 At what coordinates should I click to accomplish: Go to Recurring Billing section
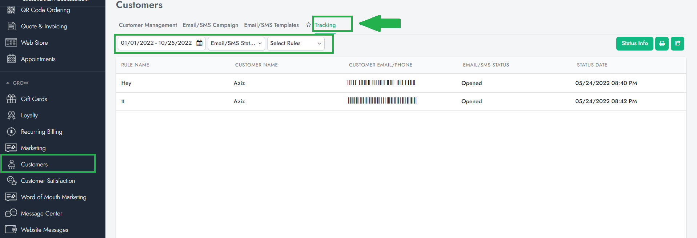click(41, 132)
